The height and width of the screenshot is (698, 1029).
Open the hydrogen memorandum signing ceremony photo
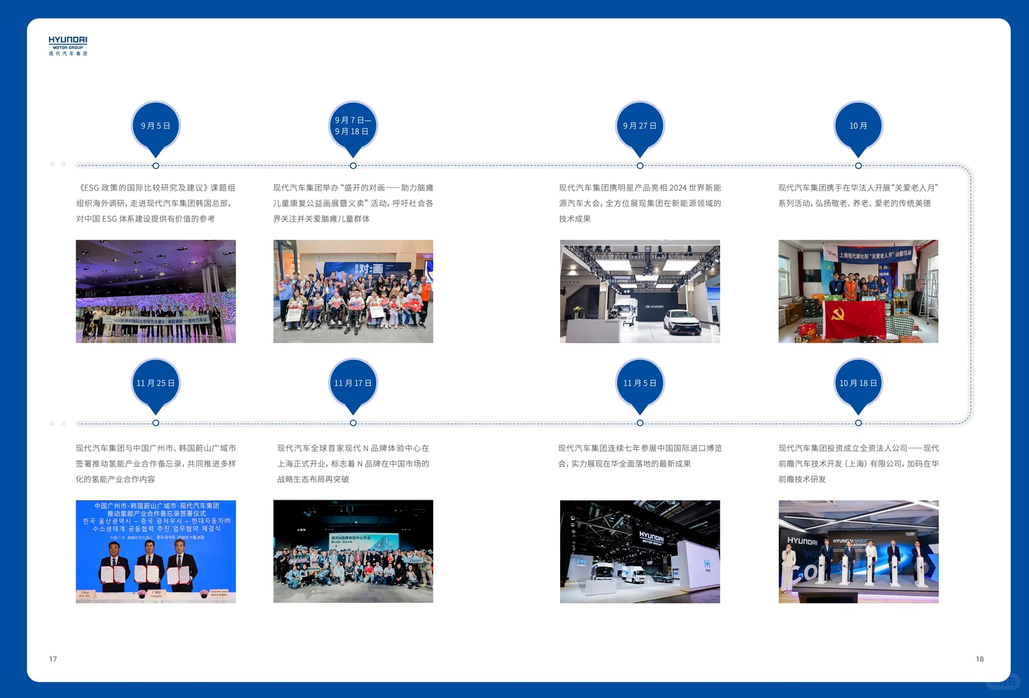156,551
